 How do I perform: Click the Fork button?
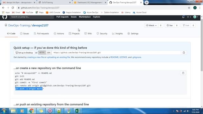click(x=186, y=25)
